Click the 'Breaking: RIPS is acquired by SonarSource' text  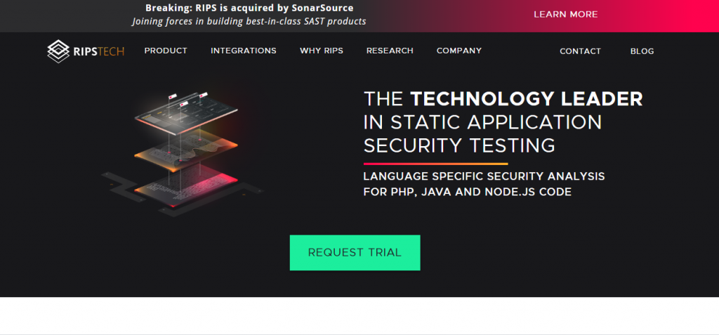(249, 8)
